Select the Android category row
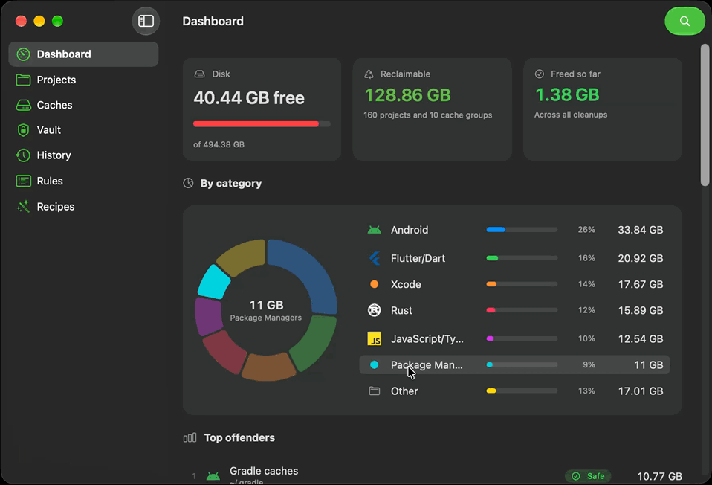The height and width of the screenshot is (485, 712). tap(514, 230)
